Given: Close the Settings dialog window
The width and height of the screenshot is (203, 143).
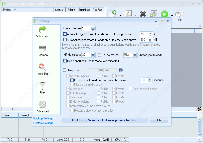Looking at the screenshot, I should [x=168, y=21].
